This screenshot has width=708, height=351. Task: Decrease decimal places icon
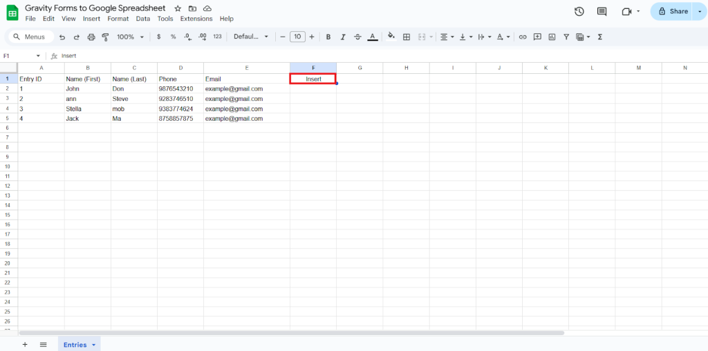[188, 37]
